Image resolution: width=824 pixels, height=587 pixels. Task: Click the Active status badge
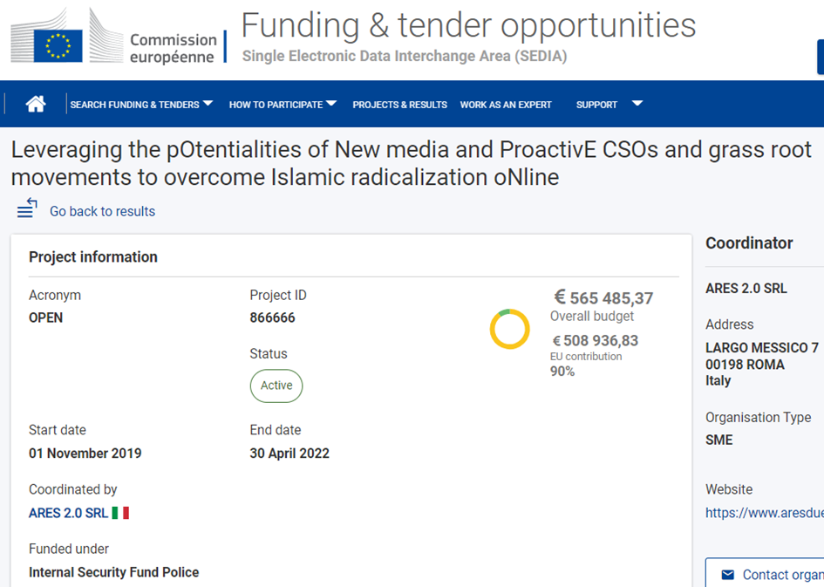click(x=276, y=386)
